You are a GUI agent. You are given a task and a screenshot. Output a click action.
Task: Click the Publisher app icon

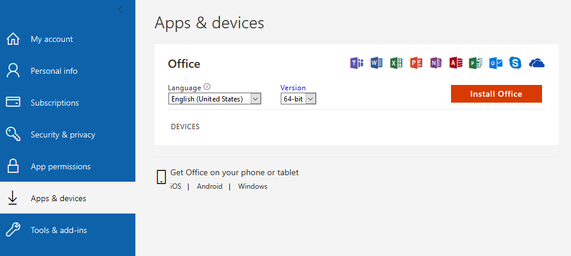[x=476, y=63]
